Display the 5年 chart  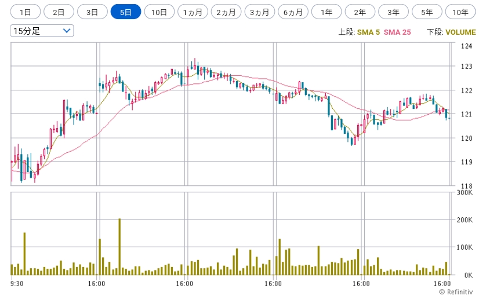click(x=427, y=12)
